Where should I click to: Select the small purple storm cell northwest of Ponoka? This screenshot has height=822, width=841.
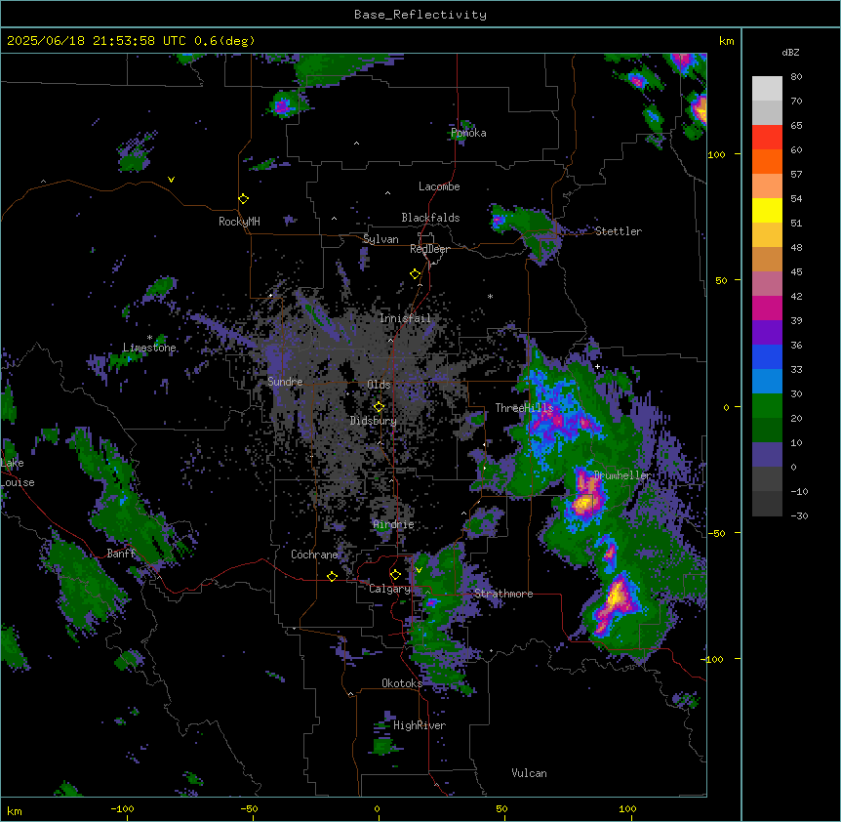click(283, 105)
